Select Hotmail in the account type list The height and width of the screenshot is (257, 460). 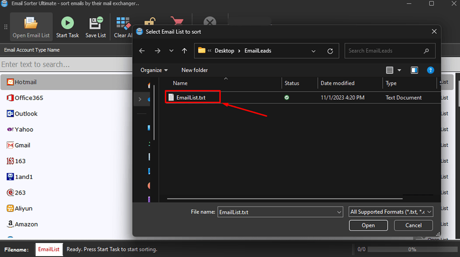pyautogui.click(x=66, y=82)
